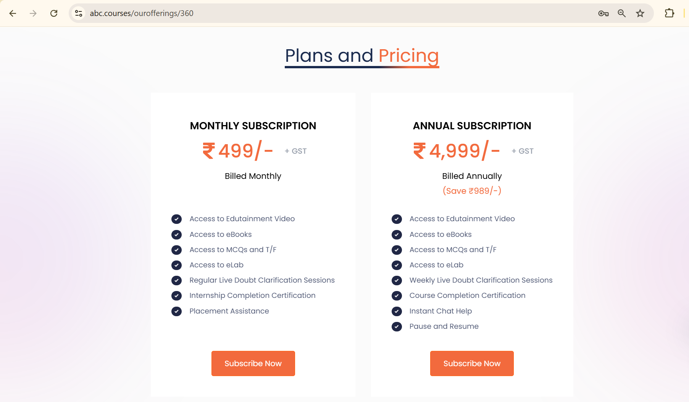Click the password key icon
The width and height of the screenshot is (689, 402).
pyautogui.click(x=603, y=13)
